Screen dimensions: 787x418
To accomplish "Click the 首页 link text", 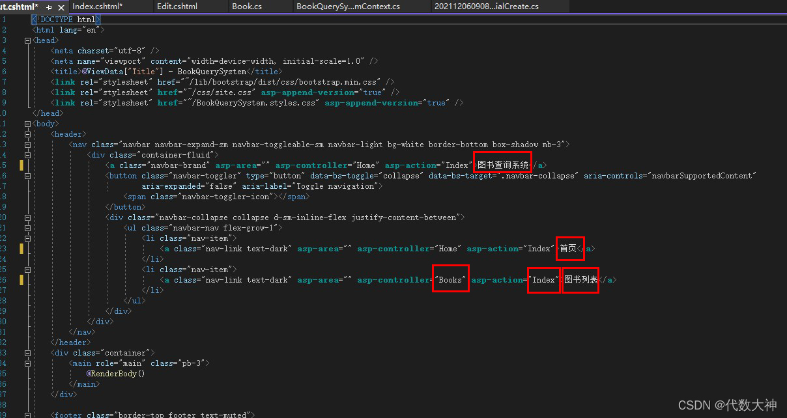I will tap(568, 249).
